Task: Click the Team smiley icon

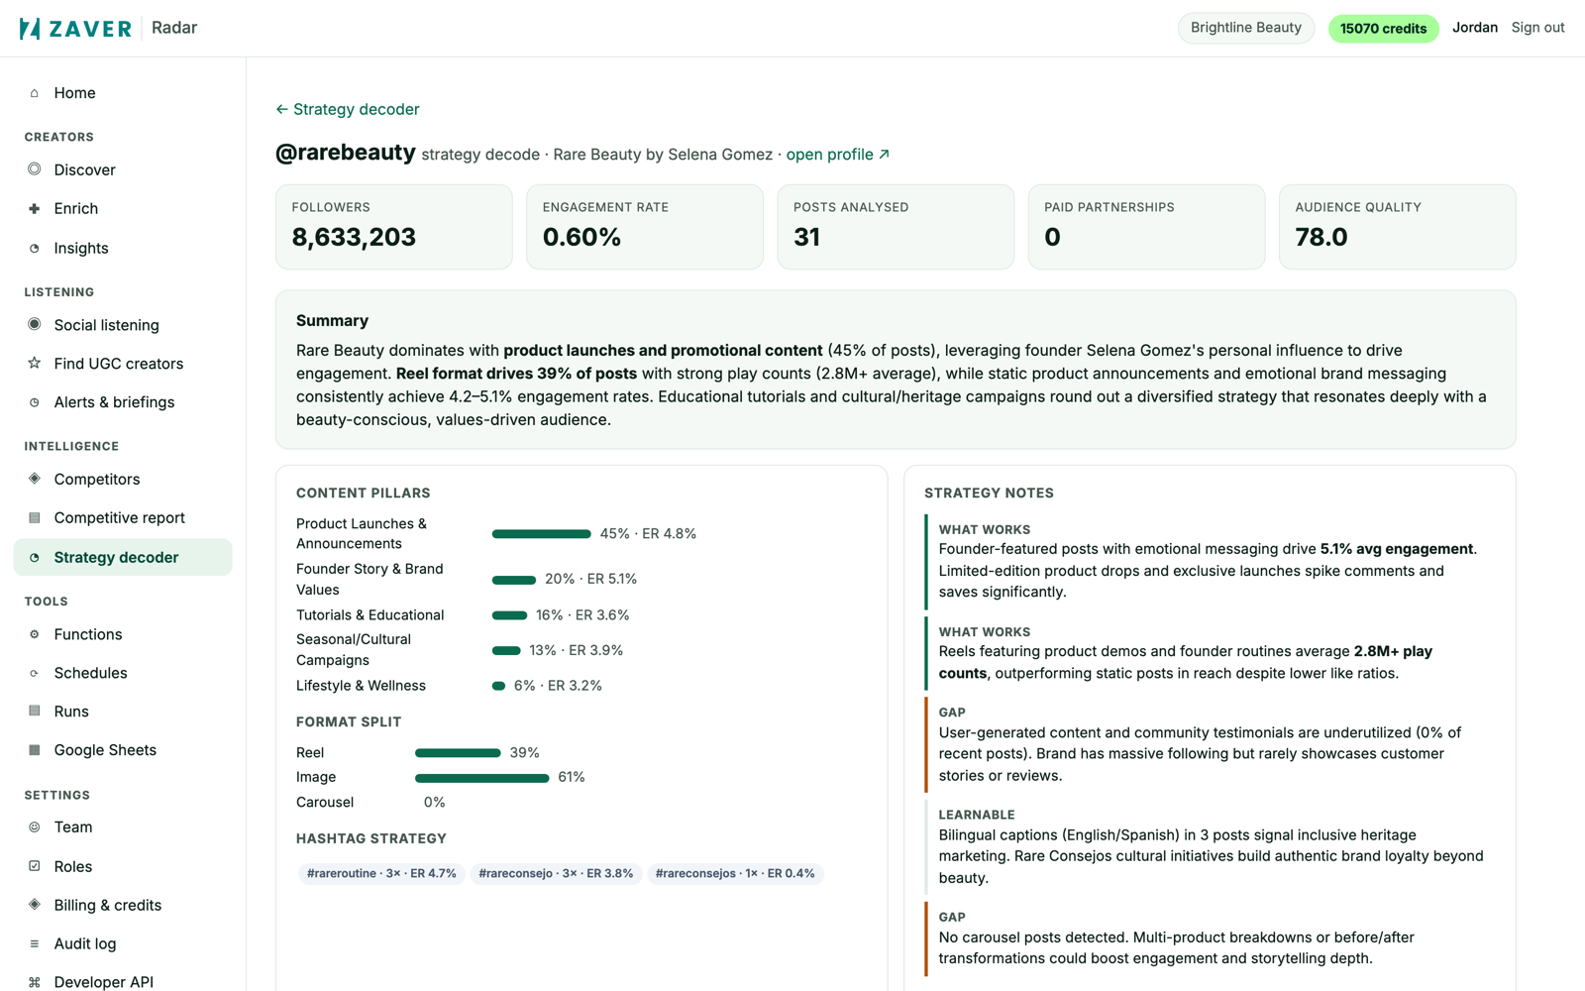Action: (x=35, y=827)
